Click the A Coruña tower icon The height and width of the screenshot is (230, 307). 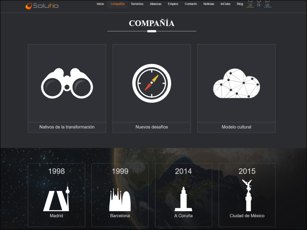pos(183,199)
